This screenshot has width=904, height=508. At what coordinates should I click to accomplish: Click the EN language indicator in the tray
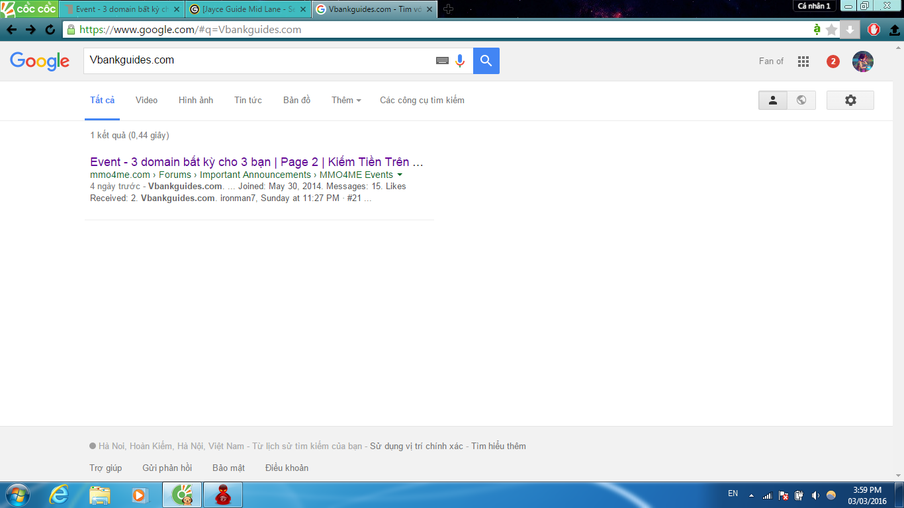(733, 493)
